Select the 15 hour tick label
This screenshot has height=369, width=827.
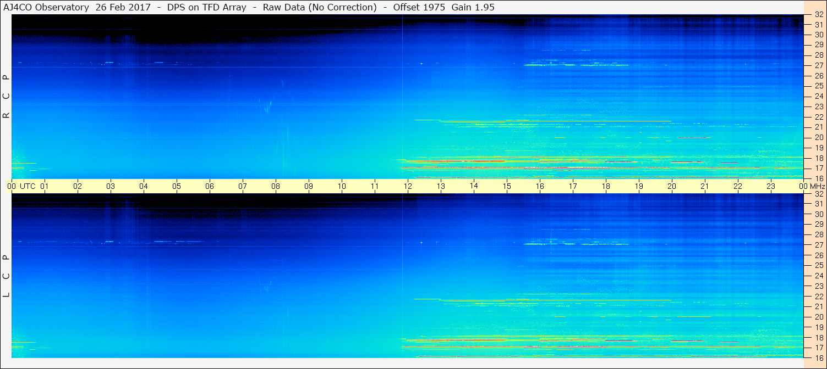coord(507,186)
